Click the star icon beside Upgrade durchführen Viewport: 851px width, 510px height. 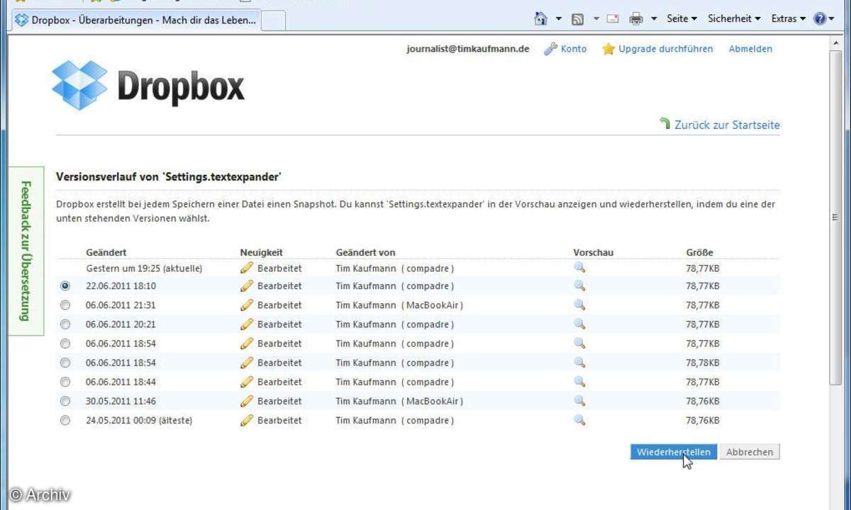[608, 49]
